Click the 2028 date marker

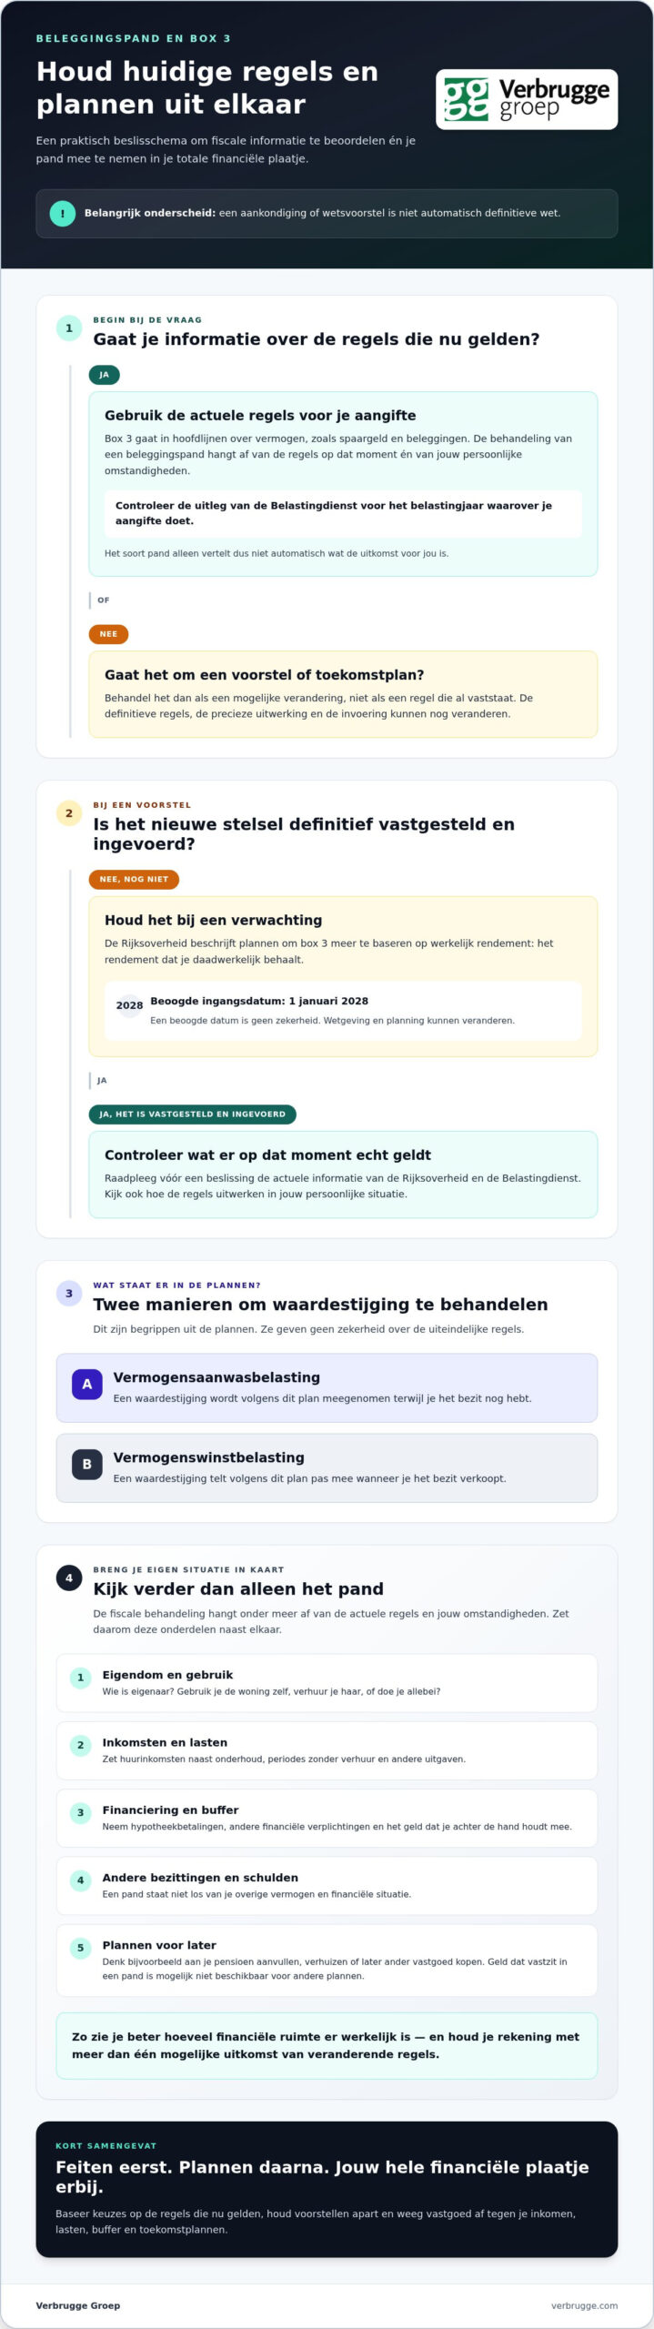pos(129,1005)
